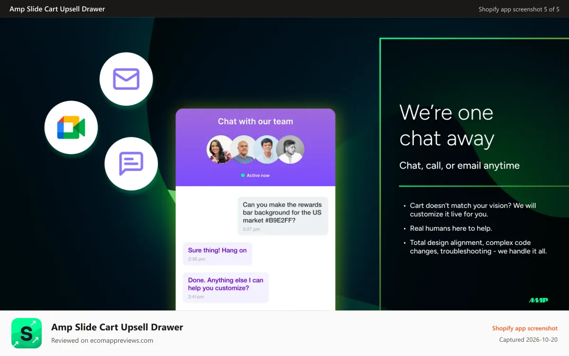Click the email envelope icon
569x356 pixels.
click(126, 79)
